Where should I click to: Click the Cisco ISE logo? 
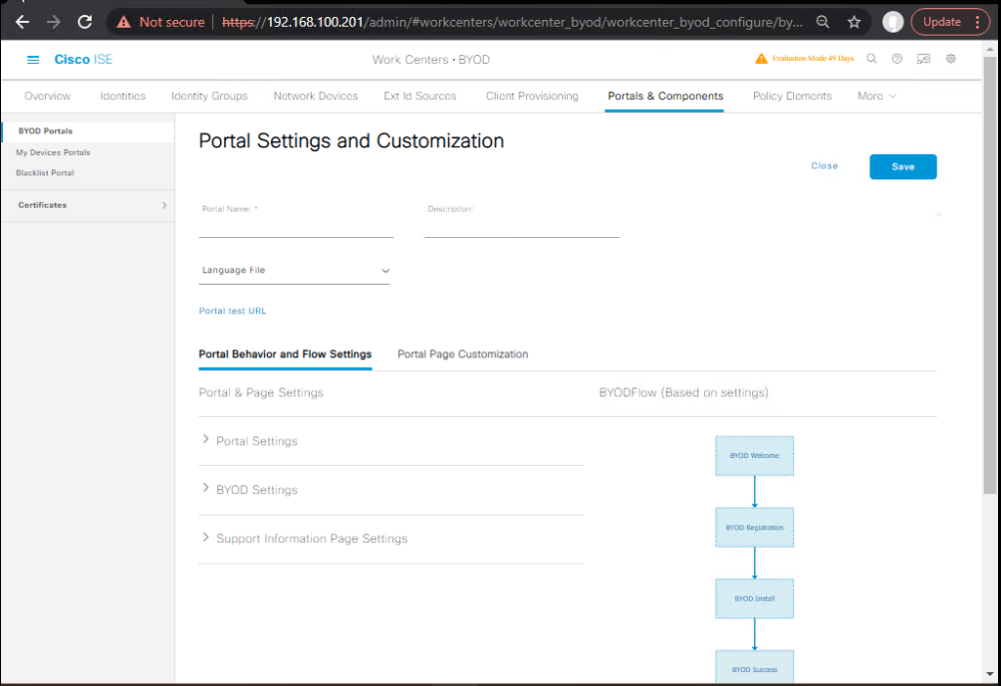click(83, 60)
